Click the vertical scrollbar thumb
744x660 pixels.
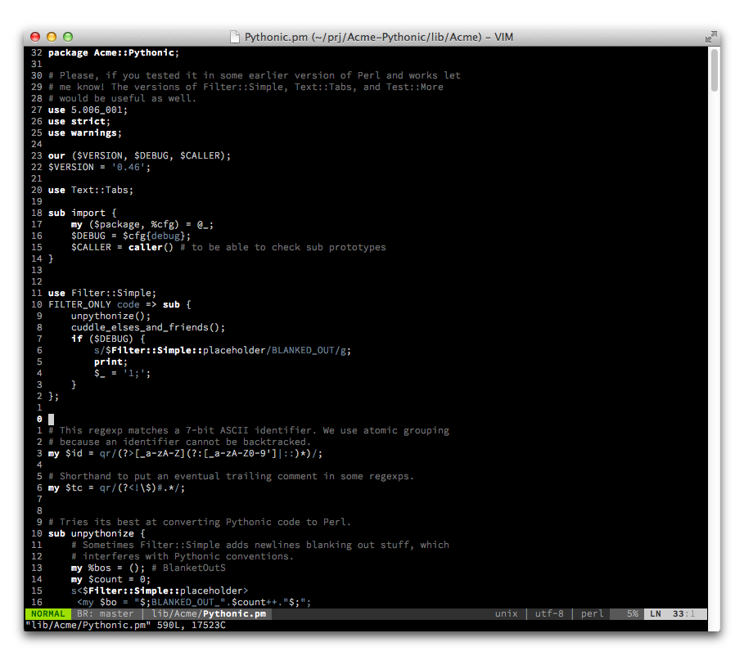[x=714, y=70]
